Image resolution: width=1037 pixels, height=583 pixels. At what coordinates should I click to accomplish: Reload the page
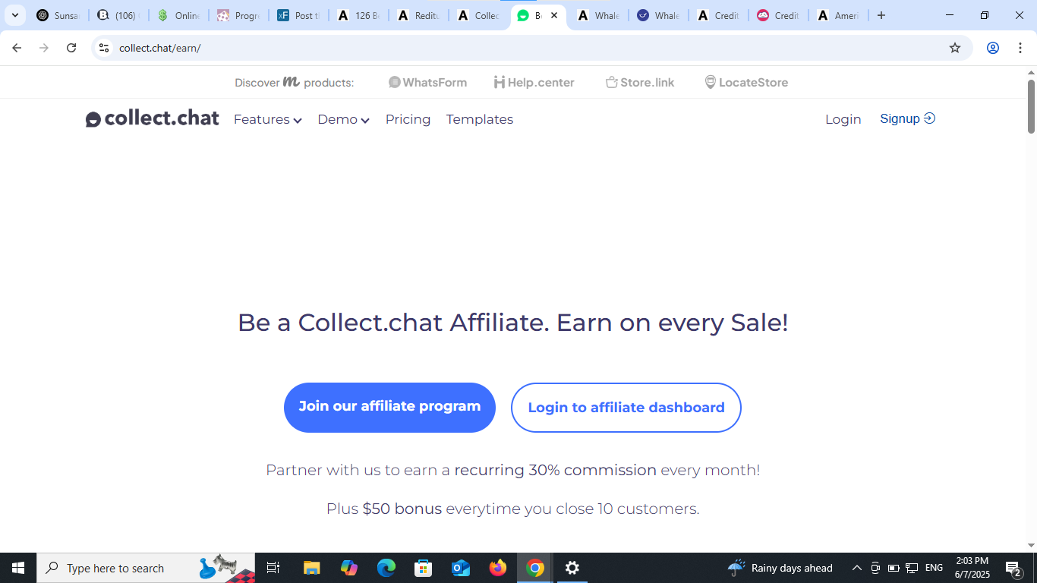point(71,48)
